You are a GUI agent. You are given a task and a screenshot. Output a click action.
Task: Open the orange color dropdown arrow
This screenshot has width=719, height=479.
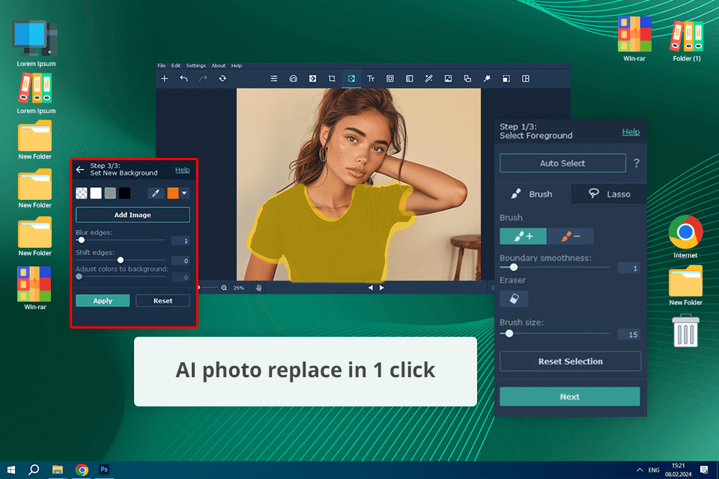coord(184,193)
